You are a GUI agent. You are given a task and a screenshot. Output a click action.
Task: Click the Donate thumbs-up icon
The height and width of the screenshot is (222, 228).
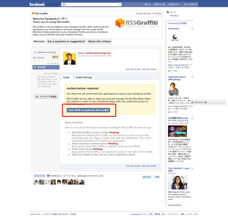coord(35,57)
